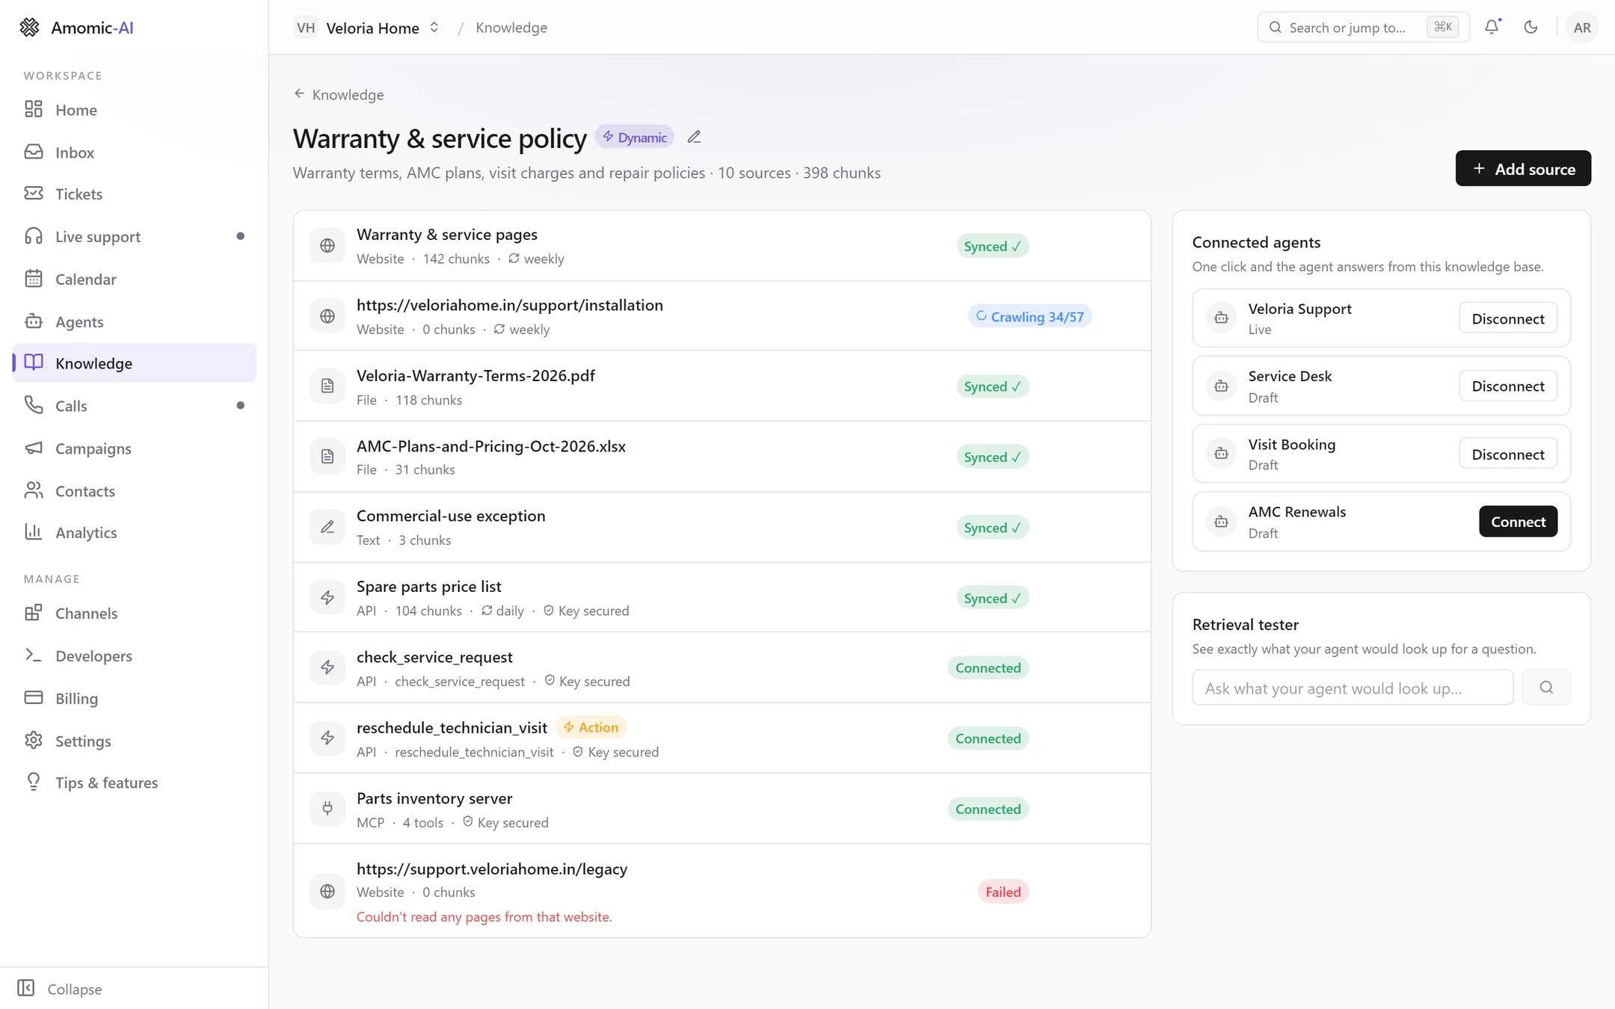This screenshot has width=1615, height=1009.
Task: Click the robot icon beside Veloria Support agent
Action: pyautogui.click(x=1221, y=318)
